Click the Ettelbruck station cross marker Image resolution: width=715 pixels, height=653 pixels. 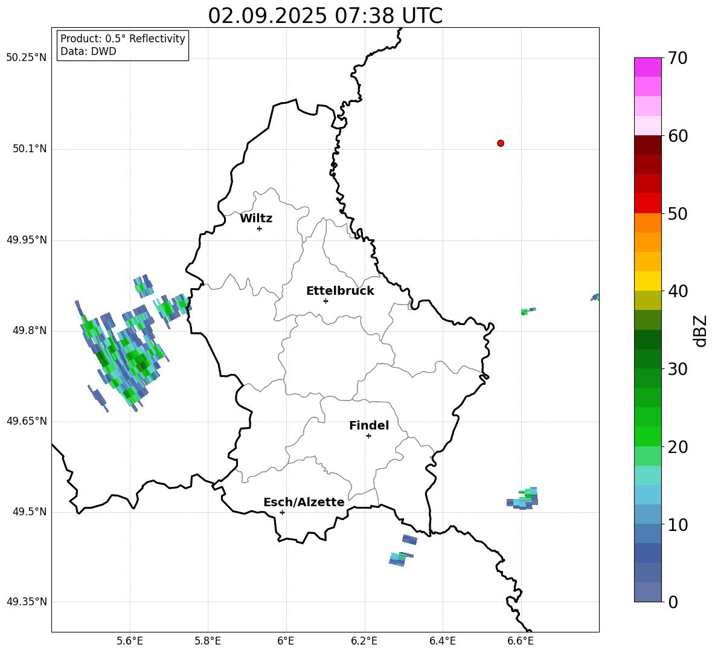point(325,301)
